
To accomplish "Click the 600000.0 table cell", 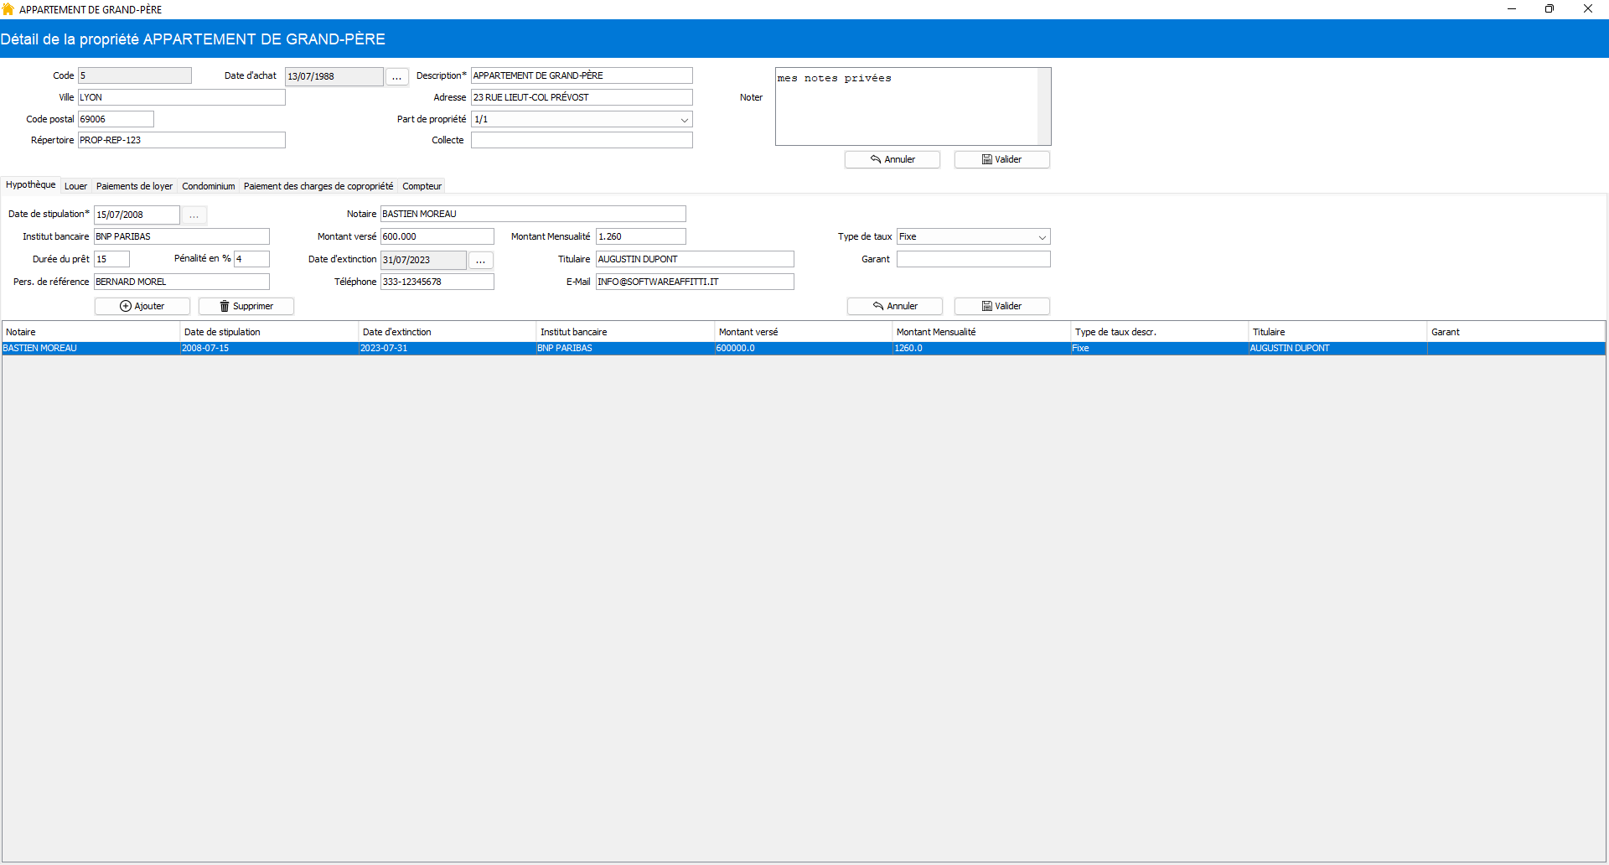I will point(804,348).
